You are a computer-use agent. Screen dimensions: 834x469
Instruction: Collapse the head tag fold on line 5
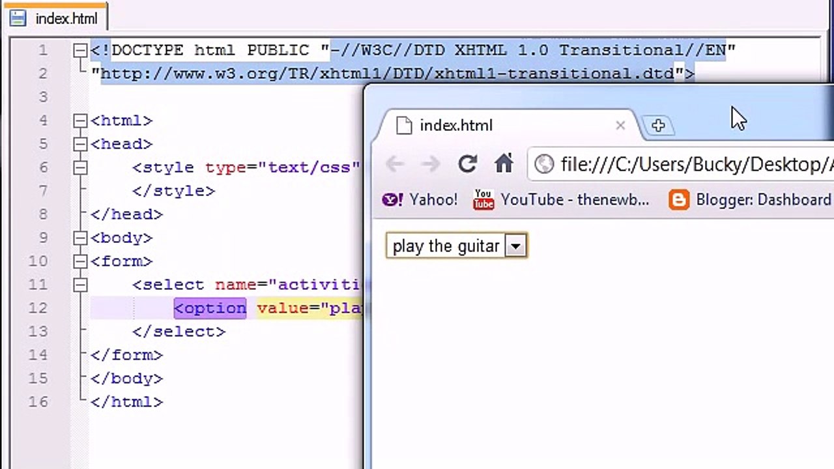click(x=80, y=144)
